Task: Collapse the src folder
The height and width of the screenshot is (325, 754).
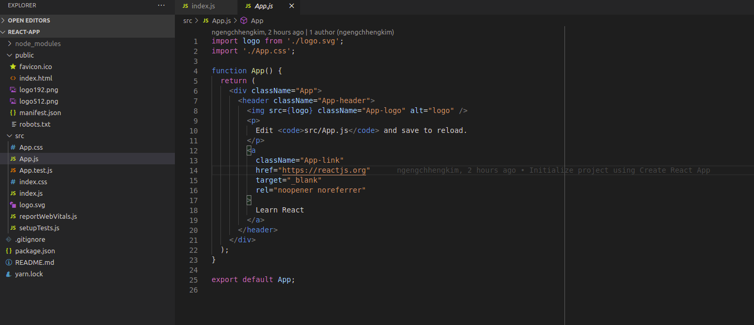Action: 9,136
